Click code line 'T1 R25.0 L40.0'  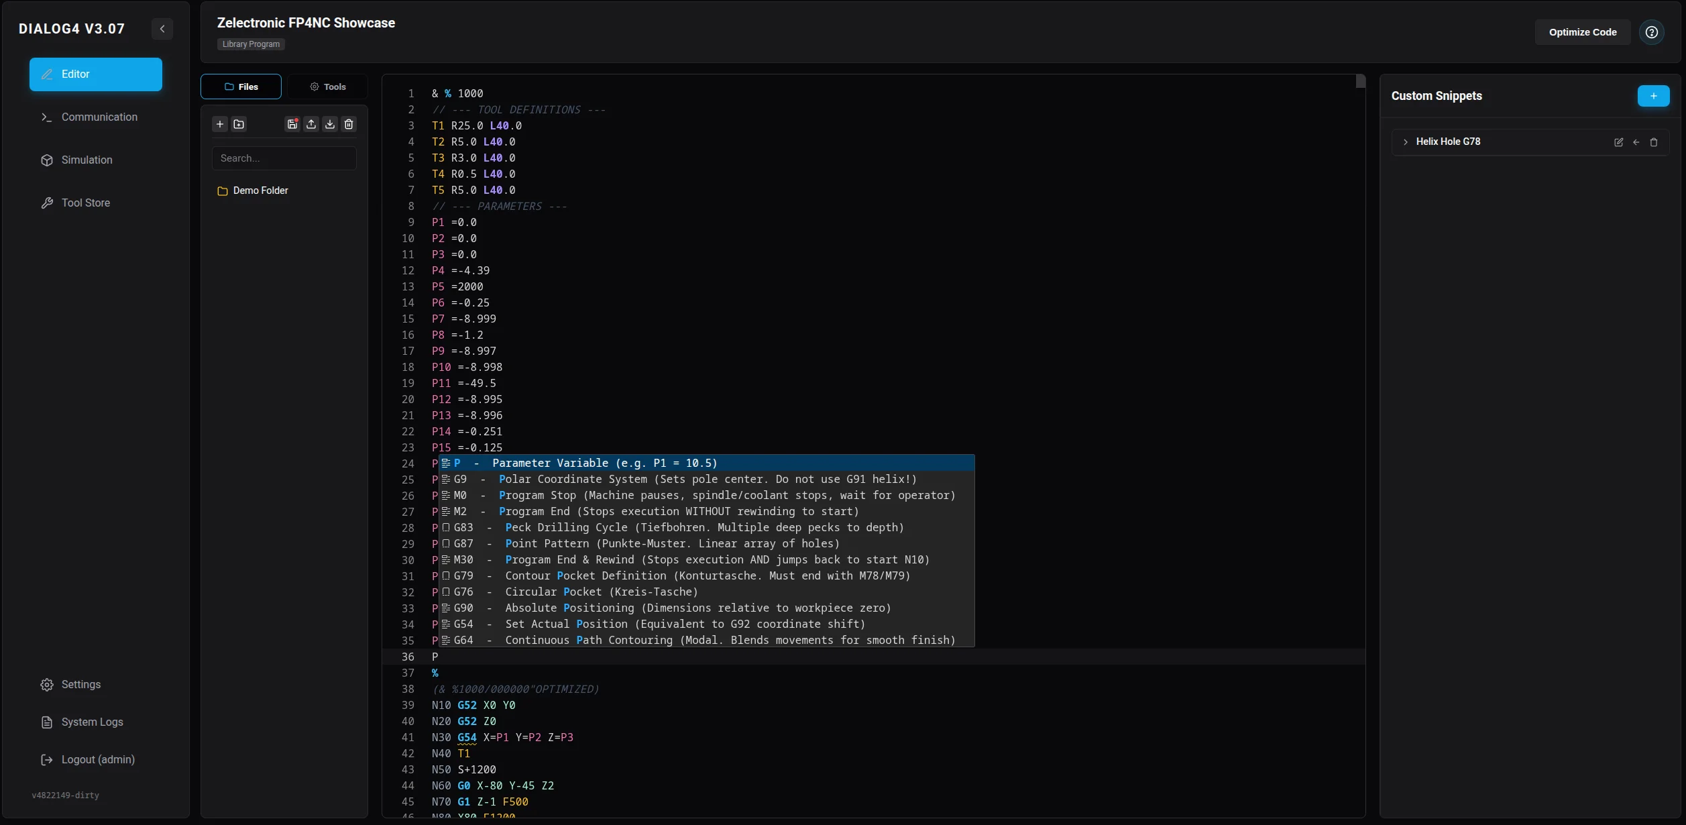click(x=477, y=125)
